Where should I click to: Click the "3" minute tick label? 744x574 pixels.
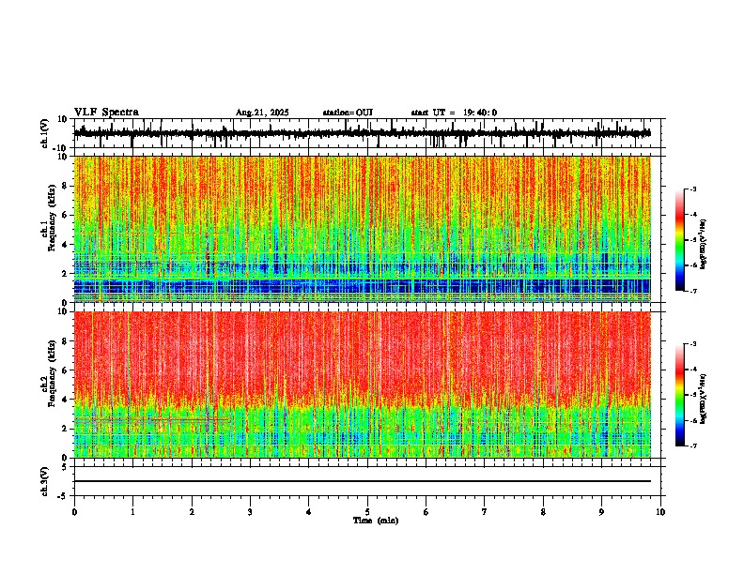coord(250,512)
